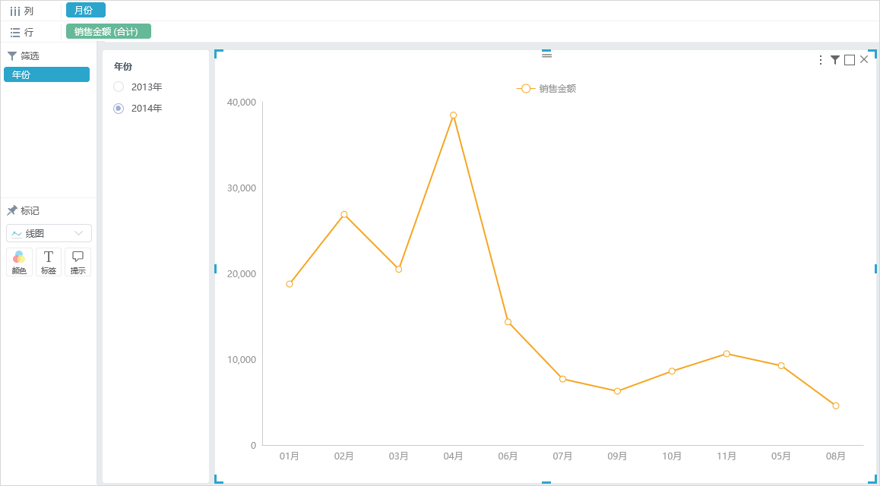
Task: Maximize the chart using the square icon
Action: [850, 60]
